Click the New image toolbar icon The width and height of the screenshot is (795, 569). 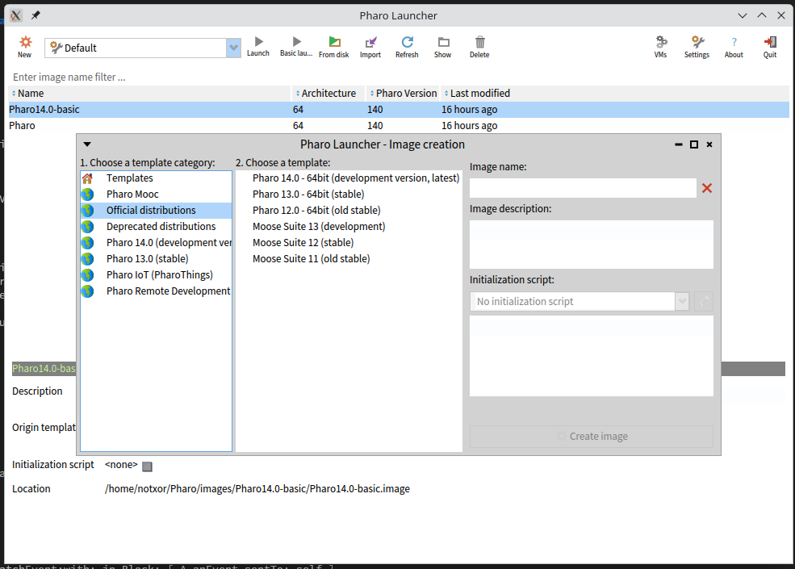tap(25, 47)
